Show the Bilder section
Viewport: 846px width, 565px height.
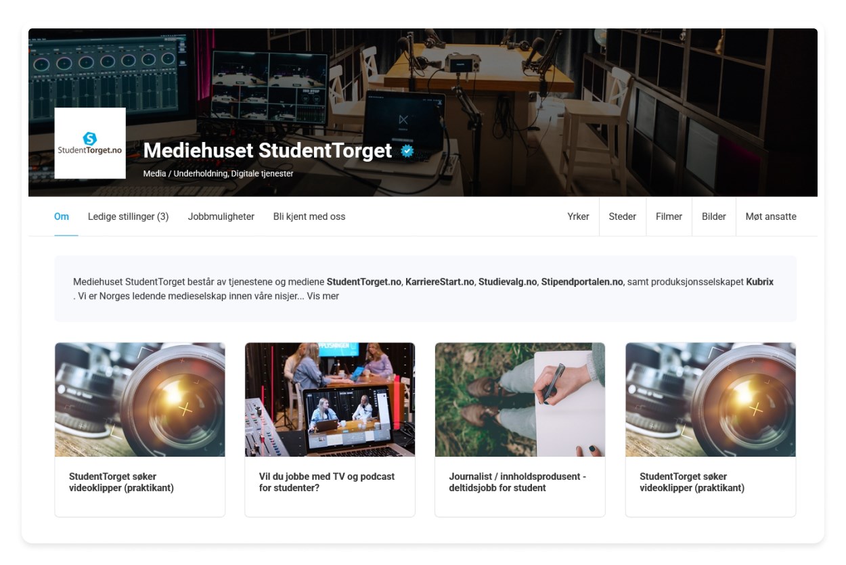[x=714, y=217]
